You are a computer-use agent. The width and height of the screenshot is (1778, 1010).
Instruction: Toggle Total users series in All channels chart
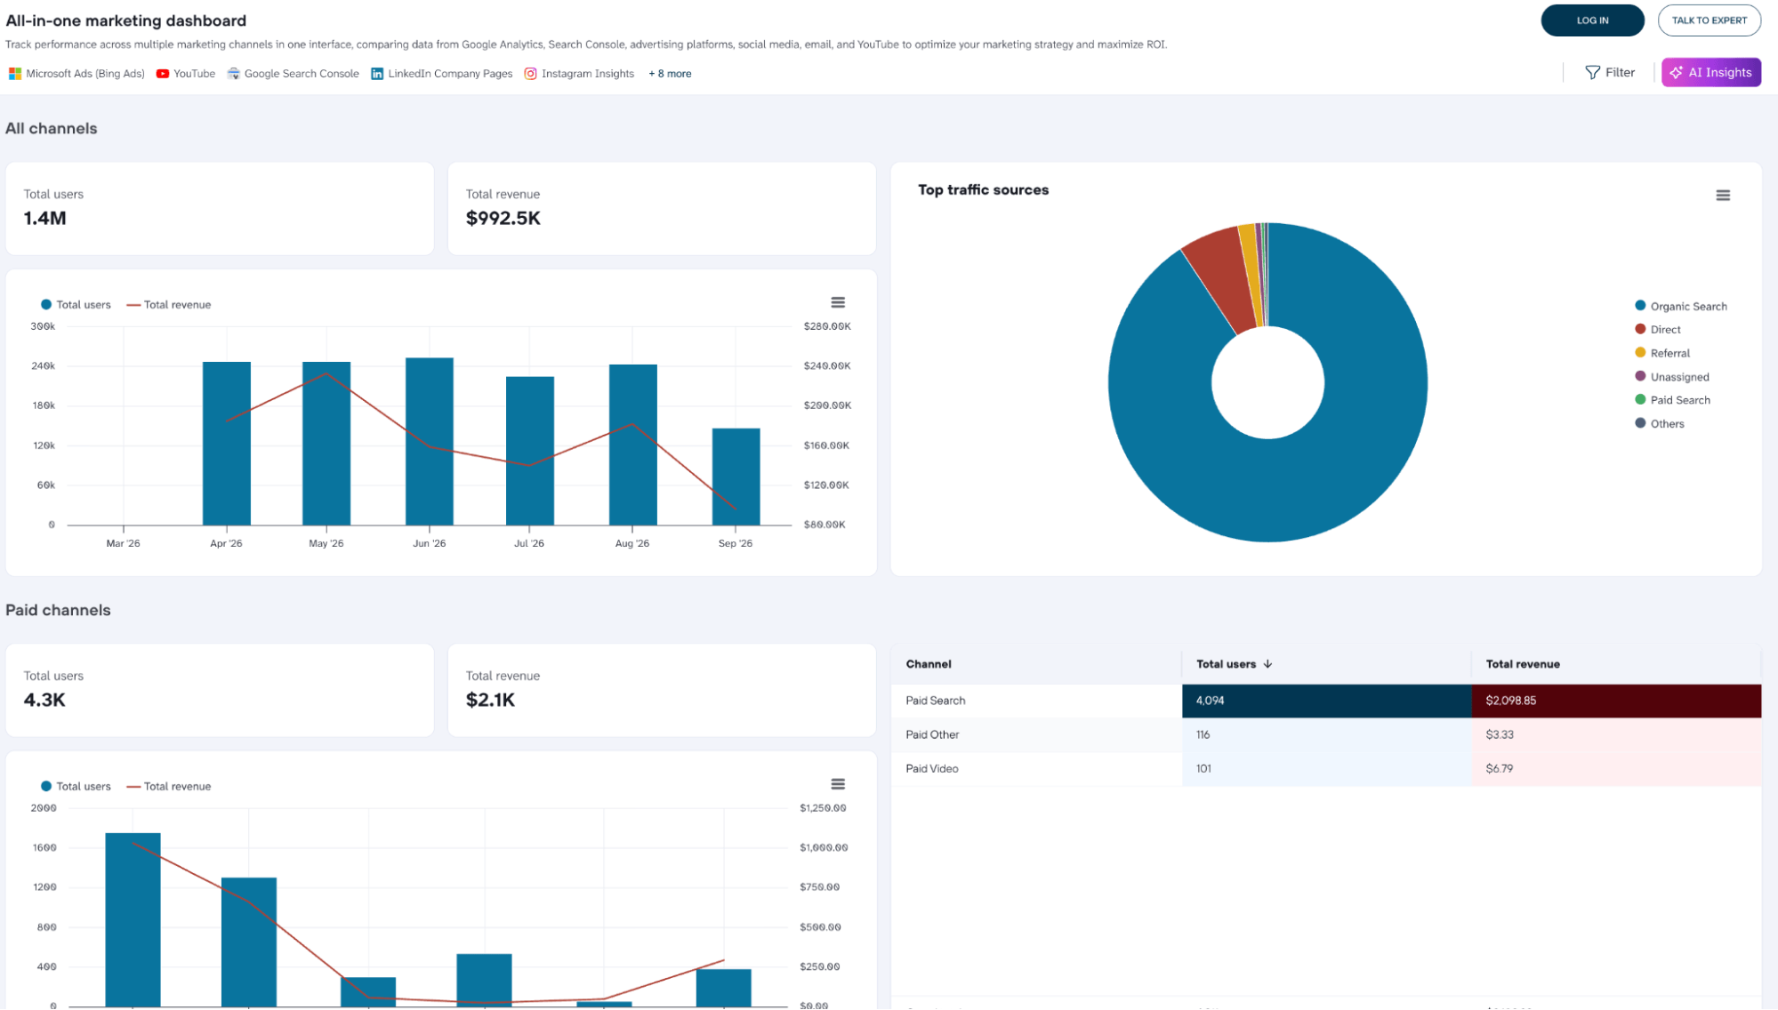[76, 305]
